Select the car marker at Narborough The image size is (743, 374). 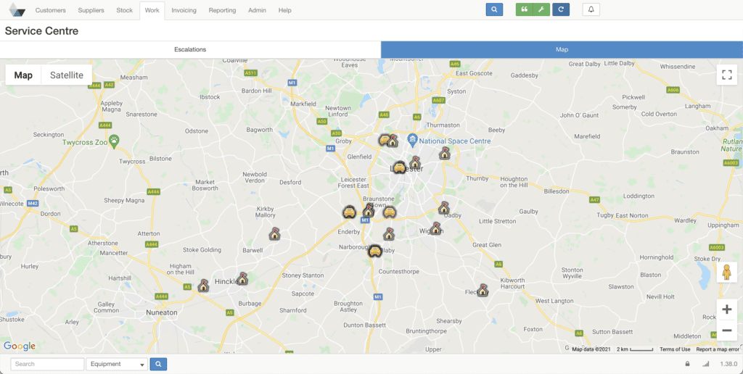(x=375, y=251)
